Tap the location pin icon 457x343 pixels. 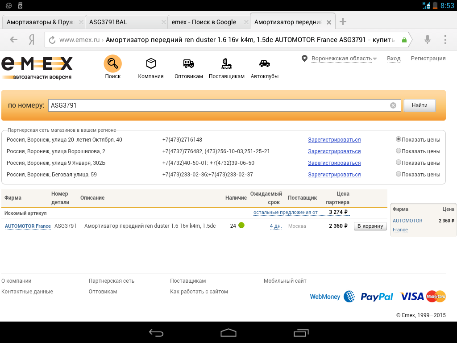click(x=304, y=59)
